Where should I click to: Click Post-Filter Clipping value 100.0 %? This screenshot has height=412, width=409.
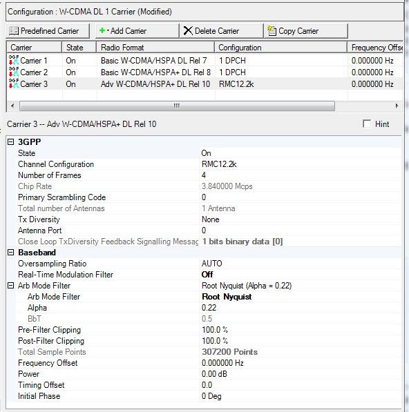click(x=215, y=341)
